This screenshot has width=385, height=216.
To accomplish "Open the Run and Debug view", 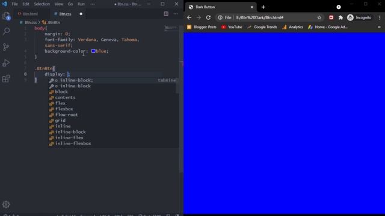I will pos(6,63).
